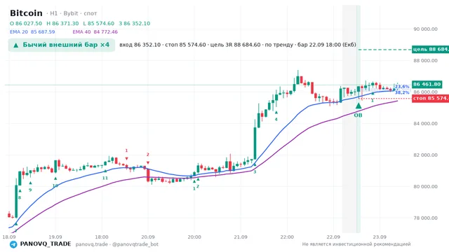Click the 18:00 time axis label
Viewport: 449px width, 252px height.
click(x=102, y=237)
